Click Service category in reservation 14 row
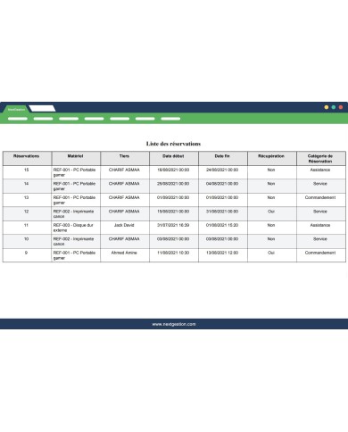The width and height of the screenshot is (348, 432). coord(320,184)
